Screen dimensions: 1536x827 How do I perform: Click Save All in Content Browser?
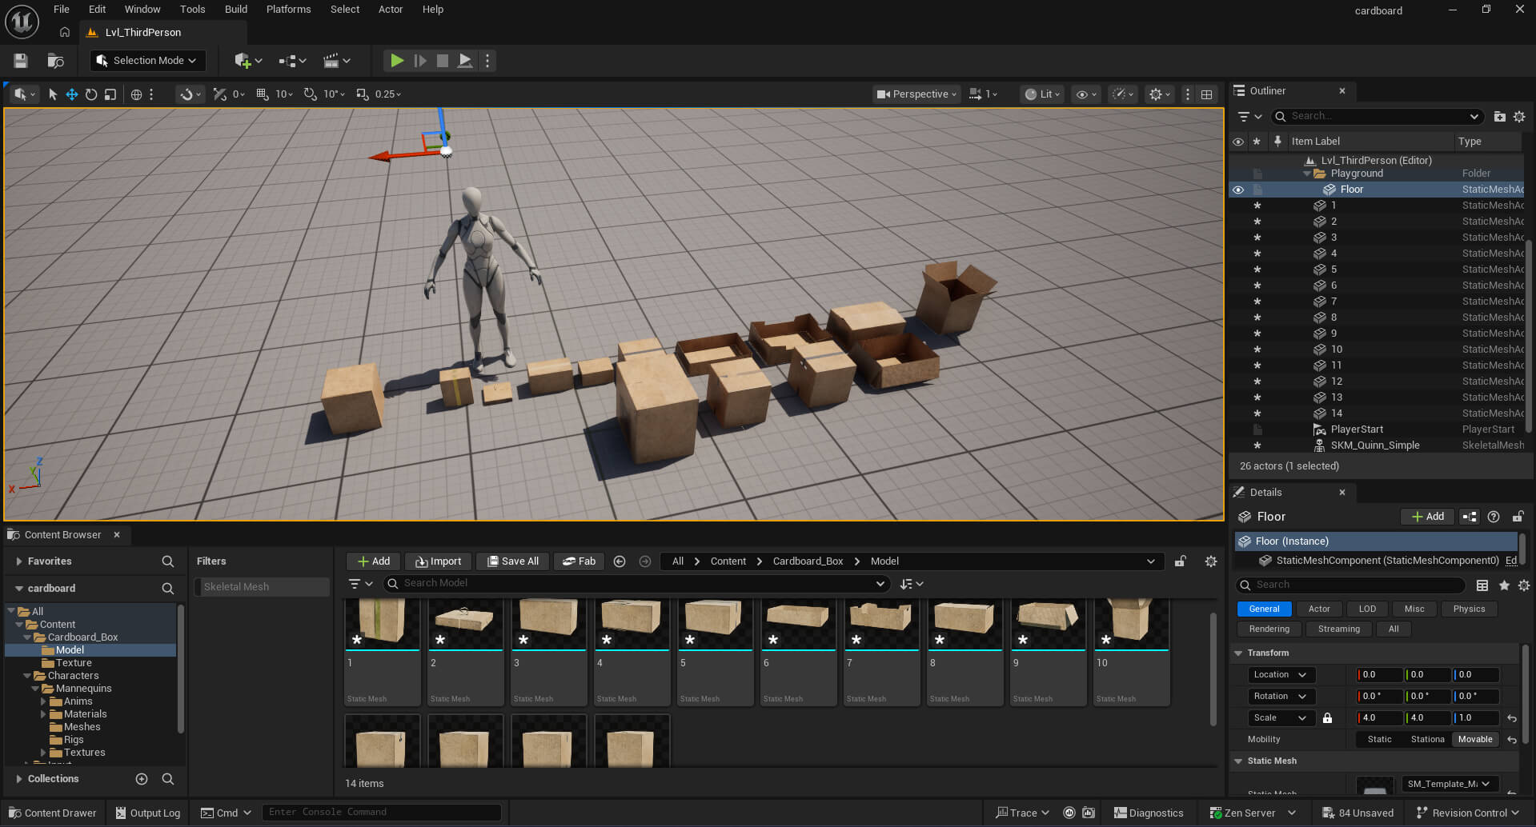click(512, 561)
